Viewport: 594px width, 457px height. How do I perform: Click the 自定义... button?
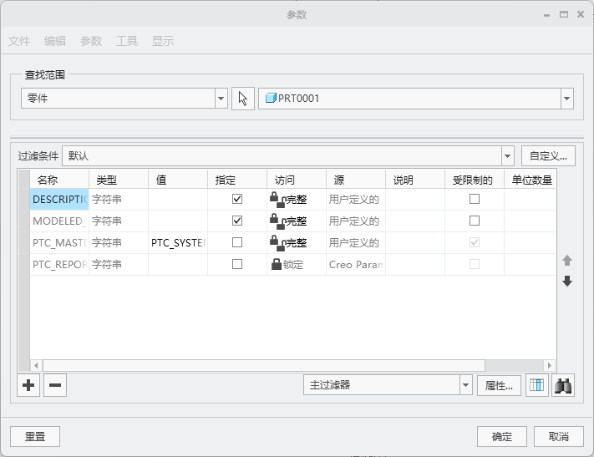548,156
